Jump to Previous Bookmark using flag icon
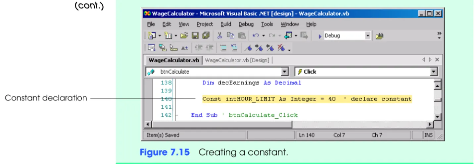The width and height of the screenshot is (475, 164). point(270,48)
